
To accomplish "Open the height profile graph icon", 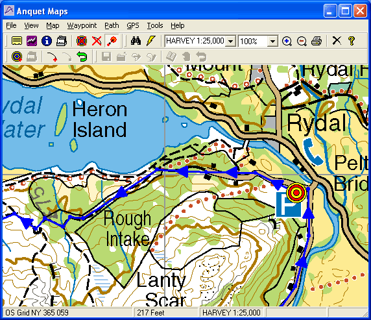I will click(32, 41).
